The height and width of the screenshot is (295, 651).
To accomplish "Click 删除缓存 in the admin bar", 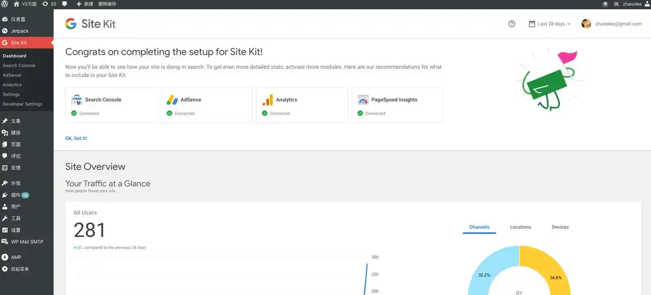I will tap(107, 4).
